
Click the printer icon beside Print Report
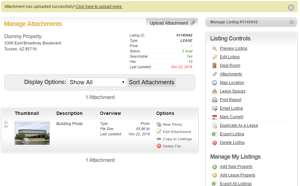215,100
